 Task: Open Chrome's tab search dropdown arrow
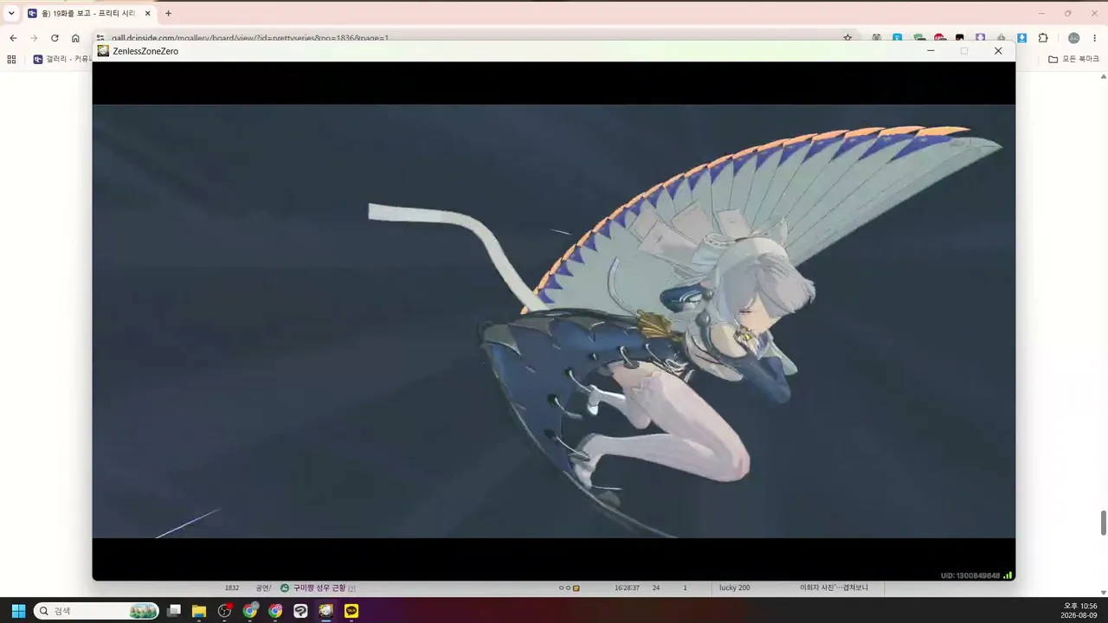coord(11,13)
